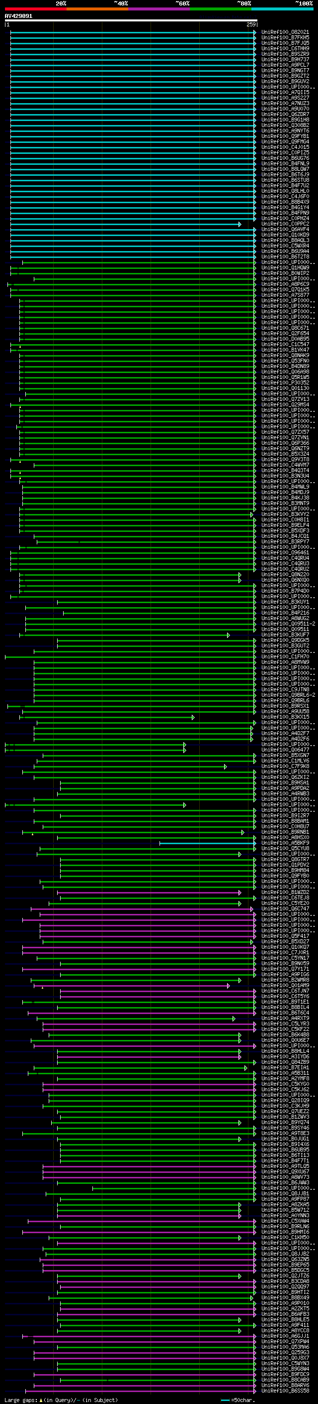Screen dimensions: 318x1404
Task: Select hit label UniRef100_A9S227
Action: tap(285, 98)
